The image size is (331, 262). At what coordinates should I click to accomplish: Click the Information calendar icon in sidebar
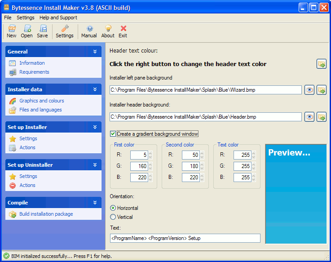(x=13, y=63)
